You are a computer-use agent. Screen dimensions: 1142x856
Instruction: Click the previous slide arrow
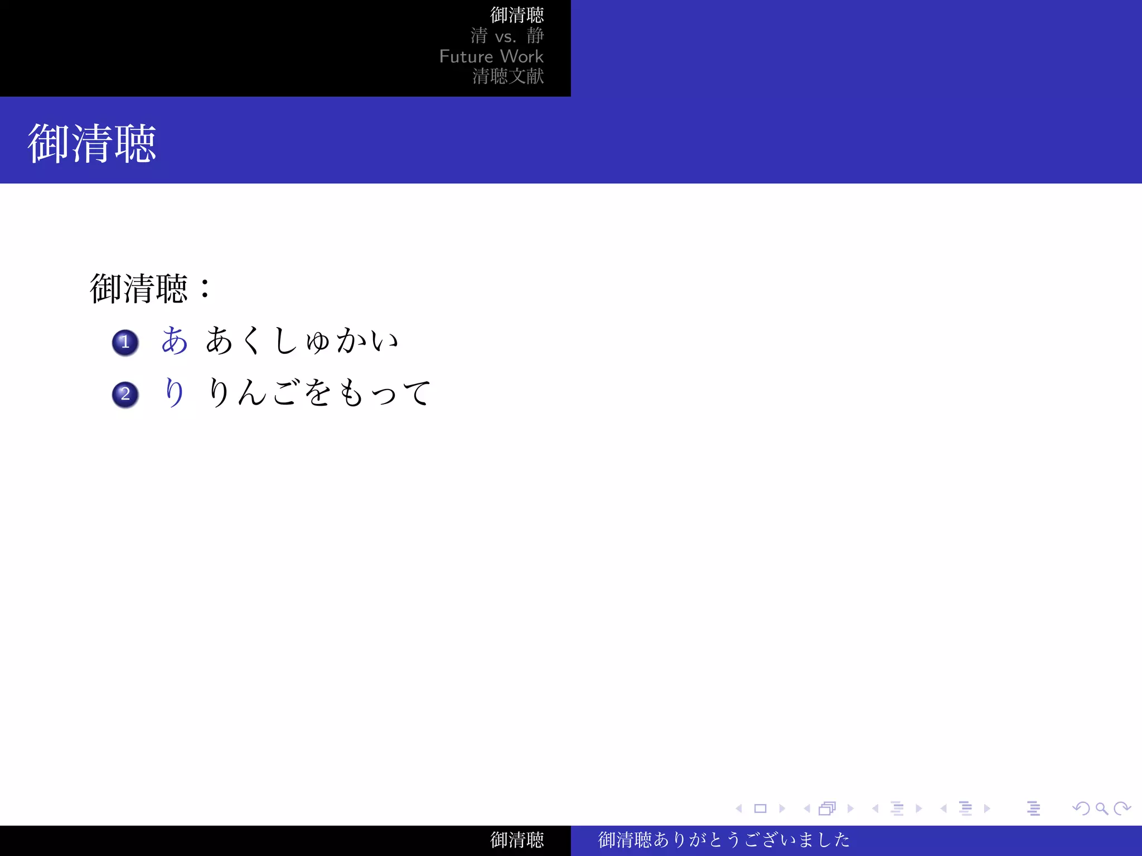[739, 809]
